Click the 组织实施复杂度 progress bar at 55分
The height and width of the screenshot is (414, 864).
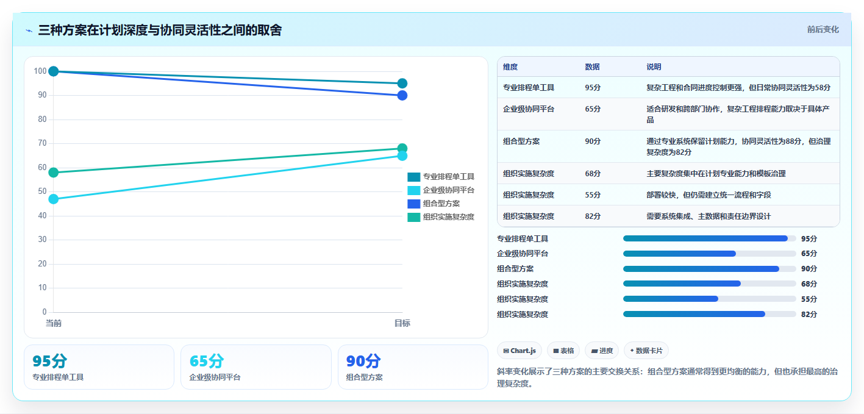(710, 299)
